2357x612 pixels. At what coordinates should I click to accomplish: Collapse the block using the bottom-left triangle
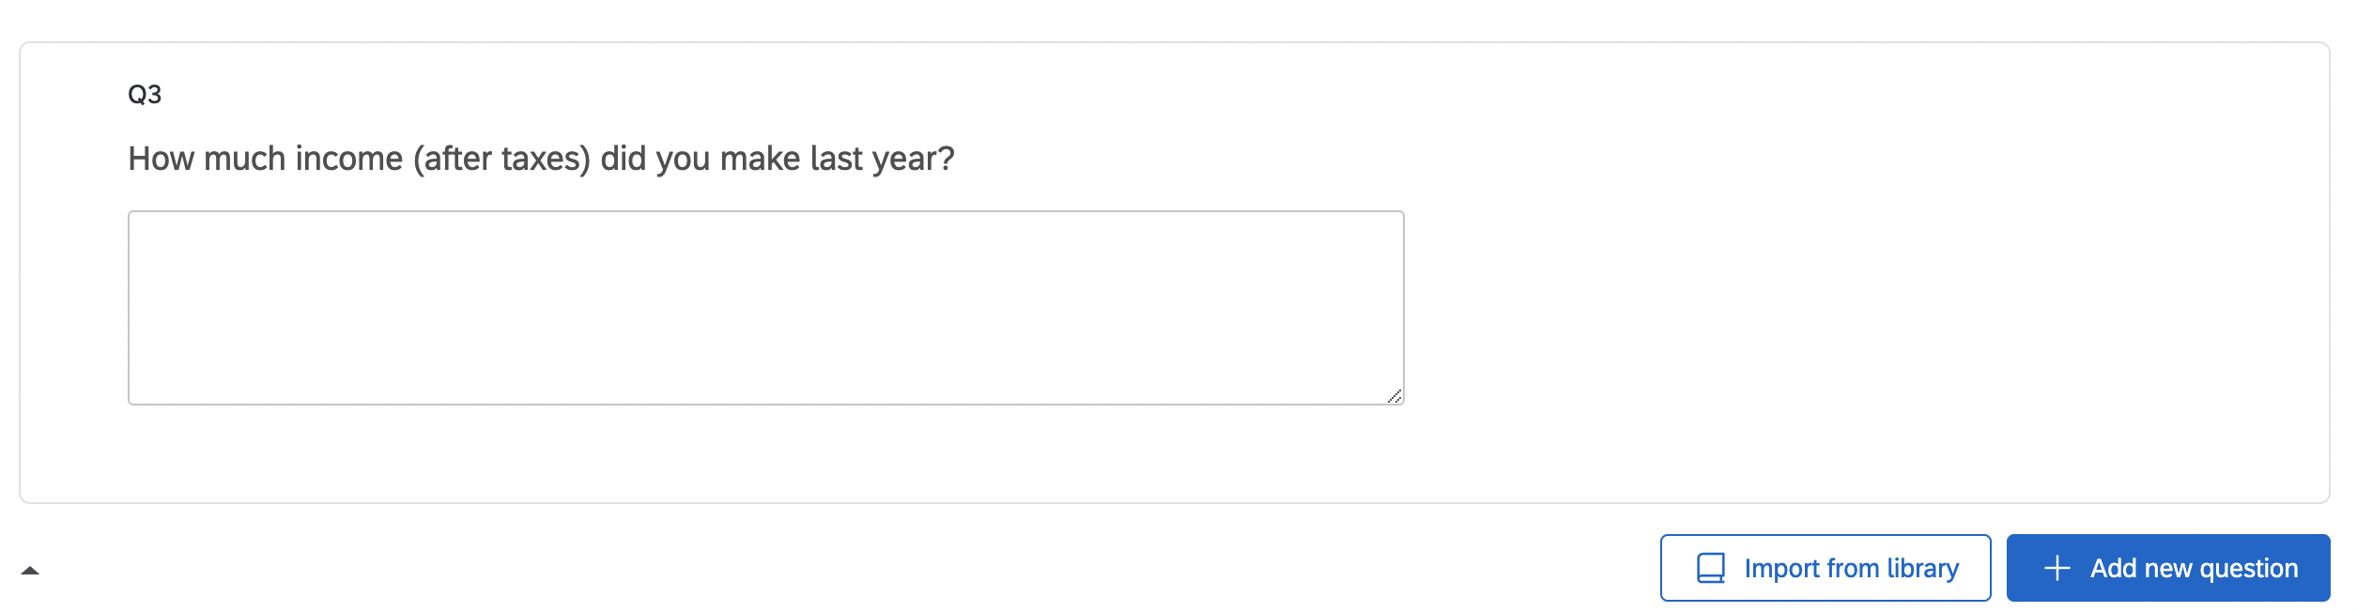coord(30,570)
